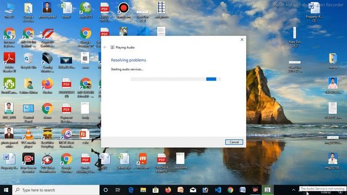Select the Bandicam shortcut
The image size is (347, 195).
124,10
